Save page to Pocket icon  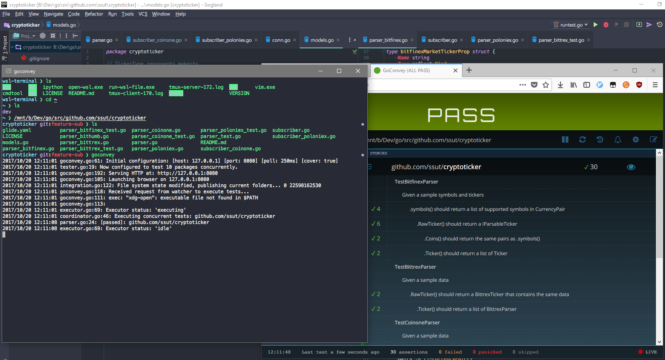[534, 85]
